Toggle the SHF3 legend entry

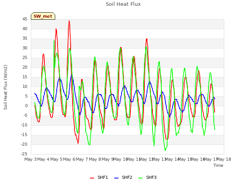pos(147,177)
